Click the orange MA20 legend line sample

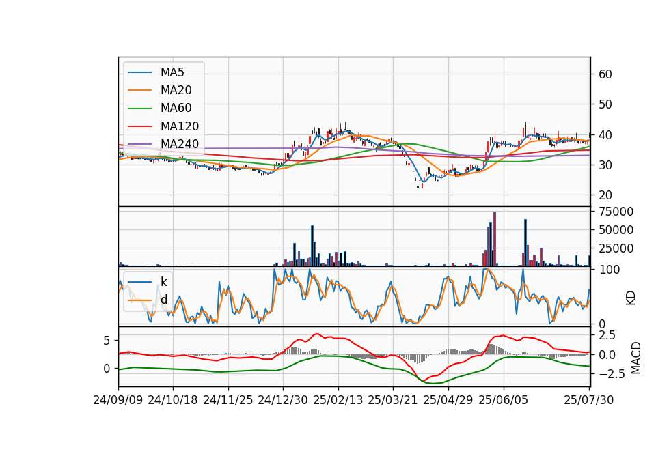click(139, 90)
